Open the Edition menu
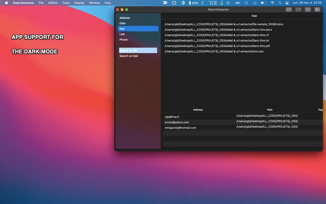 (53, 3)
